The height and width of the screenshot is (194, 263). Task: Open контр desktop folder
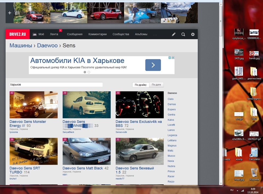(x=239, y=154)
